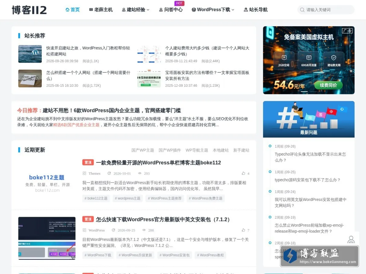Open tag # wordpress主题
This screenshot has width=366, height=274.
tap(127, 198)
